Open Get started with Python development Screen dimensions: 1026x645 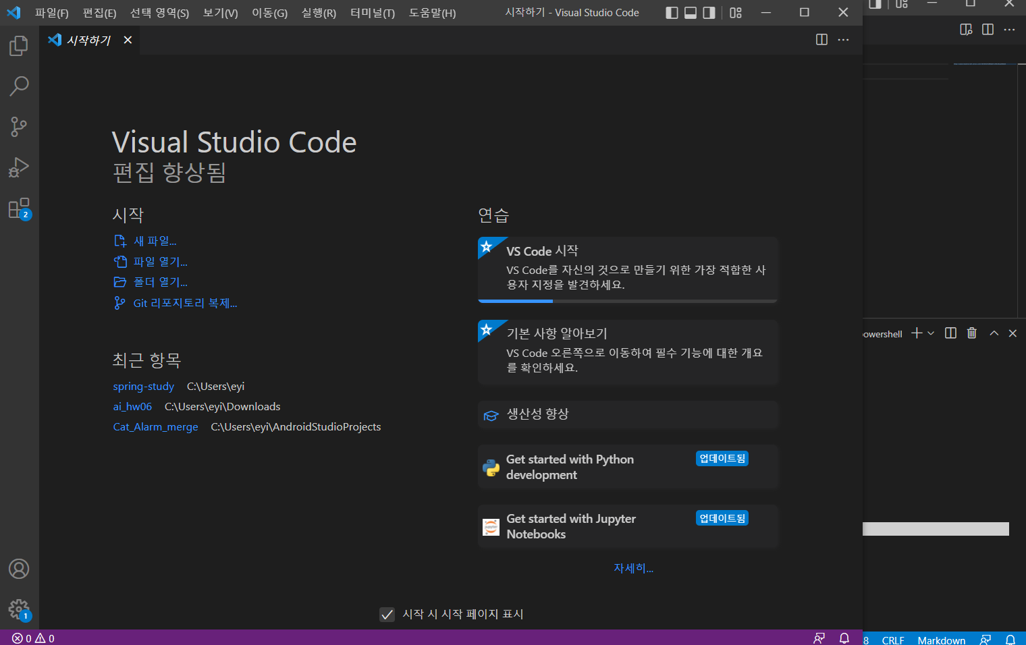pyautogui.click(x=628, y=467)
